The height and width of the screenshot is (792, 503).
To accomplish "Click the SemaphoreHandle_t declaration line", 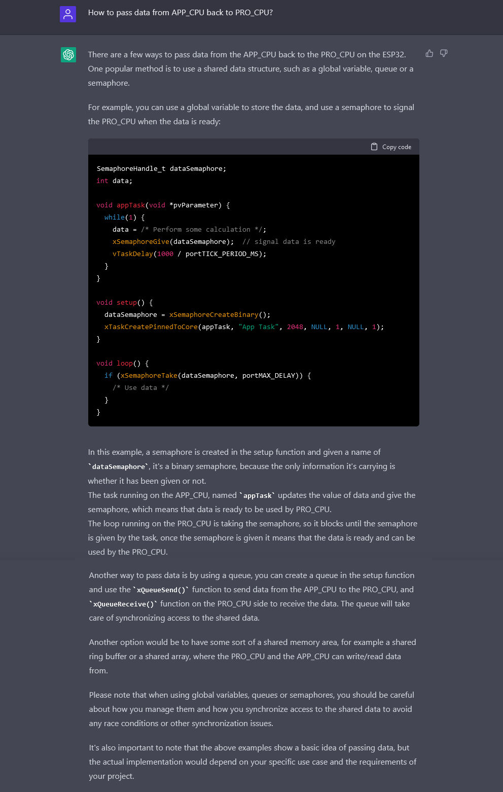I will tap(161, 169).
